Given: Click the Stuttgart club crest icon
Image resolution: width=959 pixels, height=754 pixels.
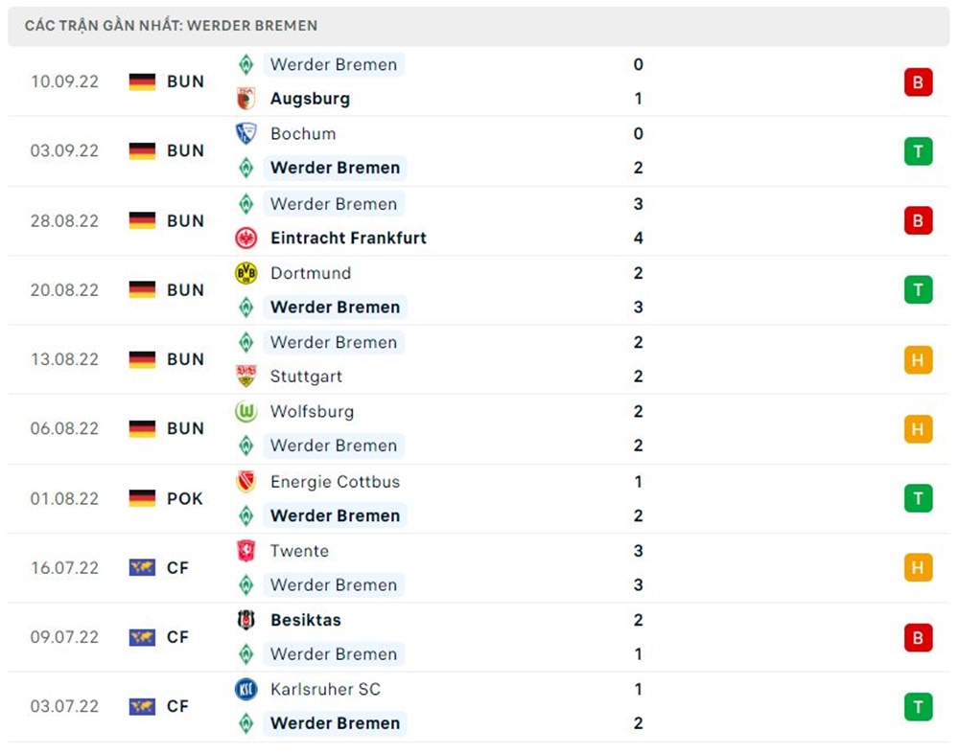Looking at the screenshot, I should click(246, 377).
